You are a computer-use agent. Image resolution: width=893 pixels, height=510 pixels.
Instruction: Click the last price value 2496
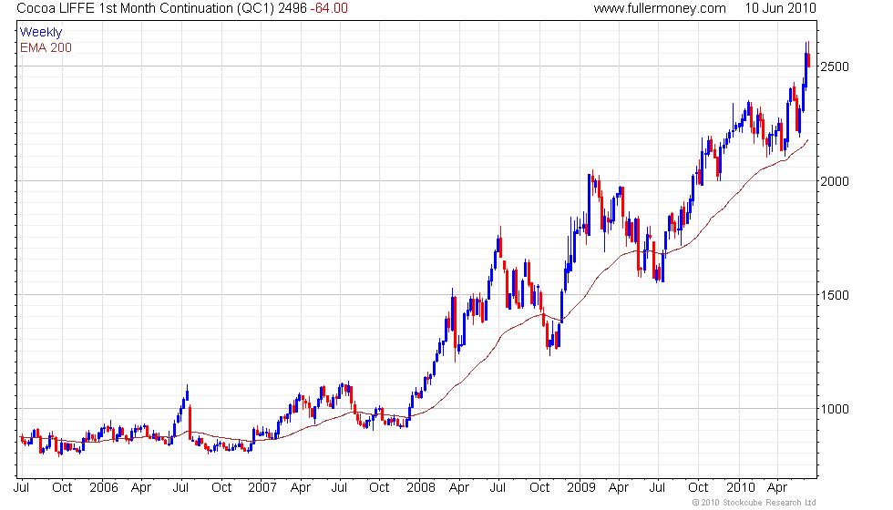pos(293,8)
